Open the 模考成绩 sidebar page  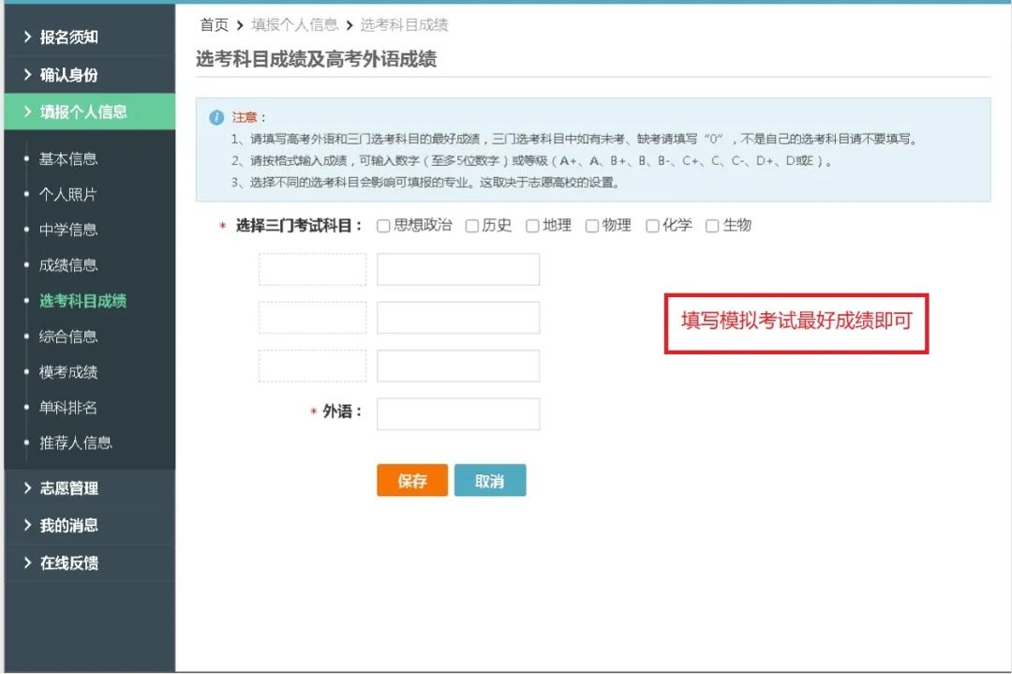(67, 372)
